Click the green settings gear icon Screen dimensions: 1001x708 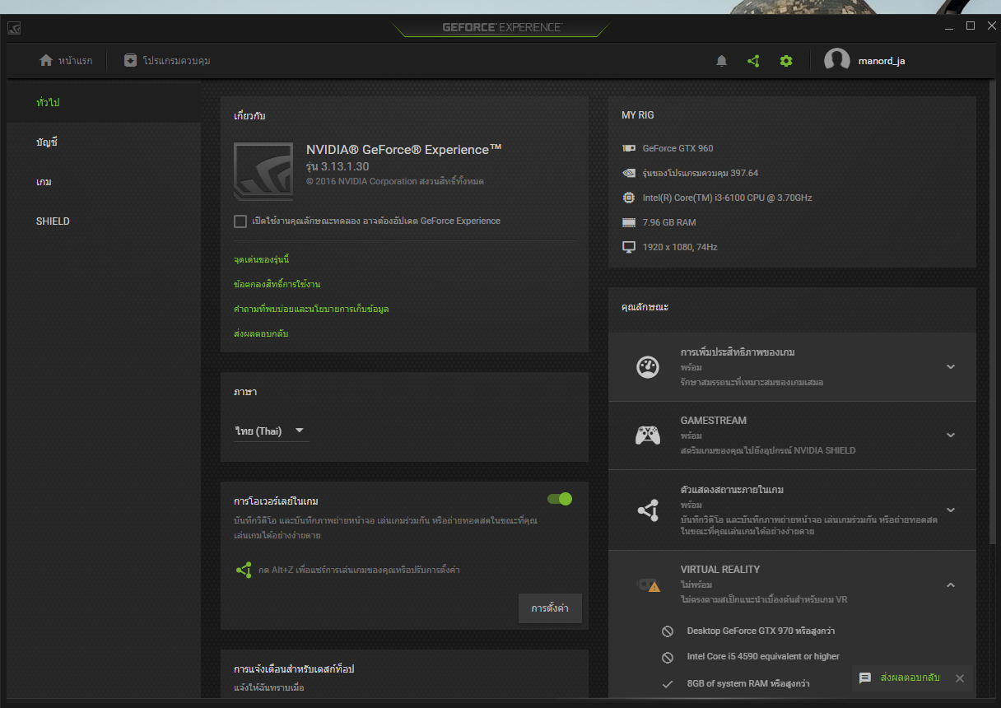786,61
